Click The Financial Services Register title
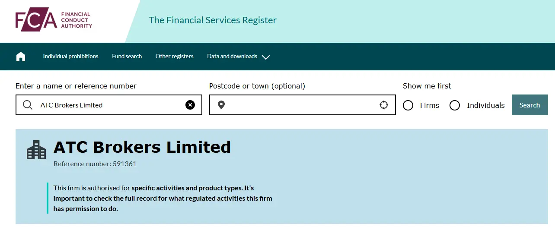Image resolution: width=555 pixels, height=227 pixels. point(213,20)
